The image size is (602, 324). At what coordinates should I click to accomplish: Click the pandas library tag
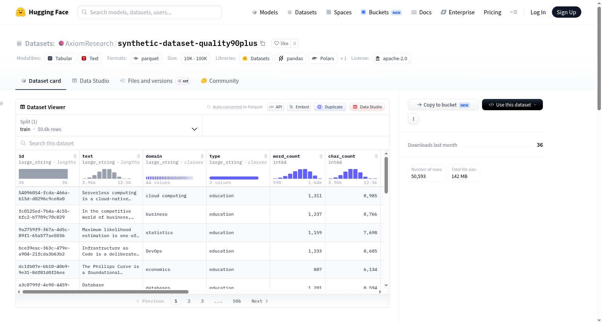[x=291, y=58]
